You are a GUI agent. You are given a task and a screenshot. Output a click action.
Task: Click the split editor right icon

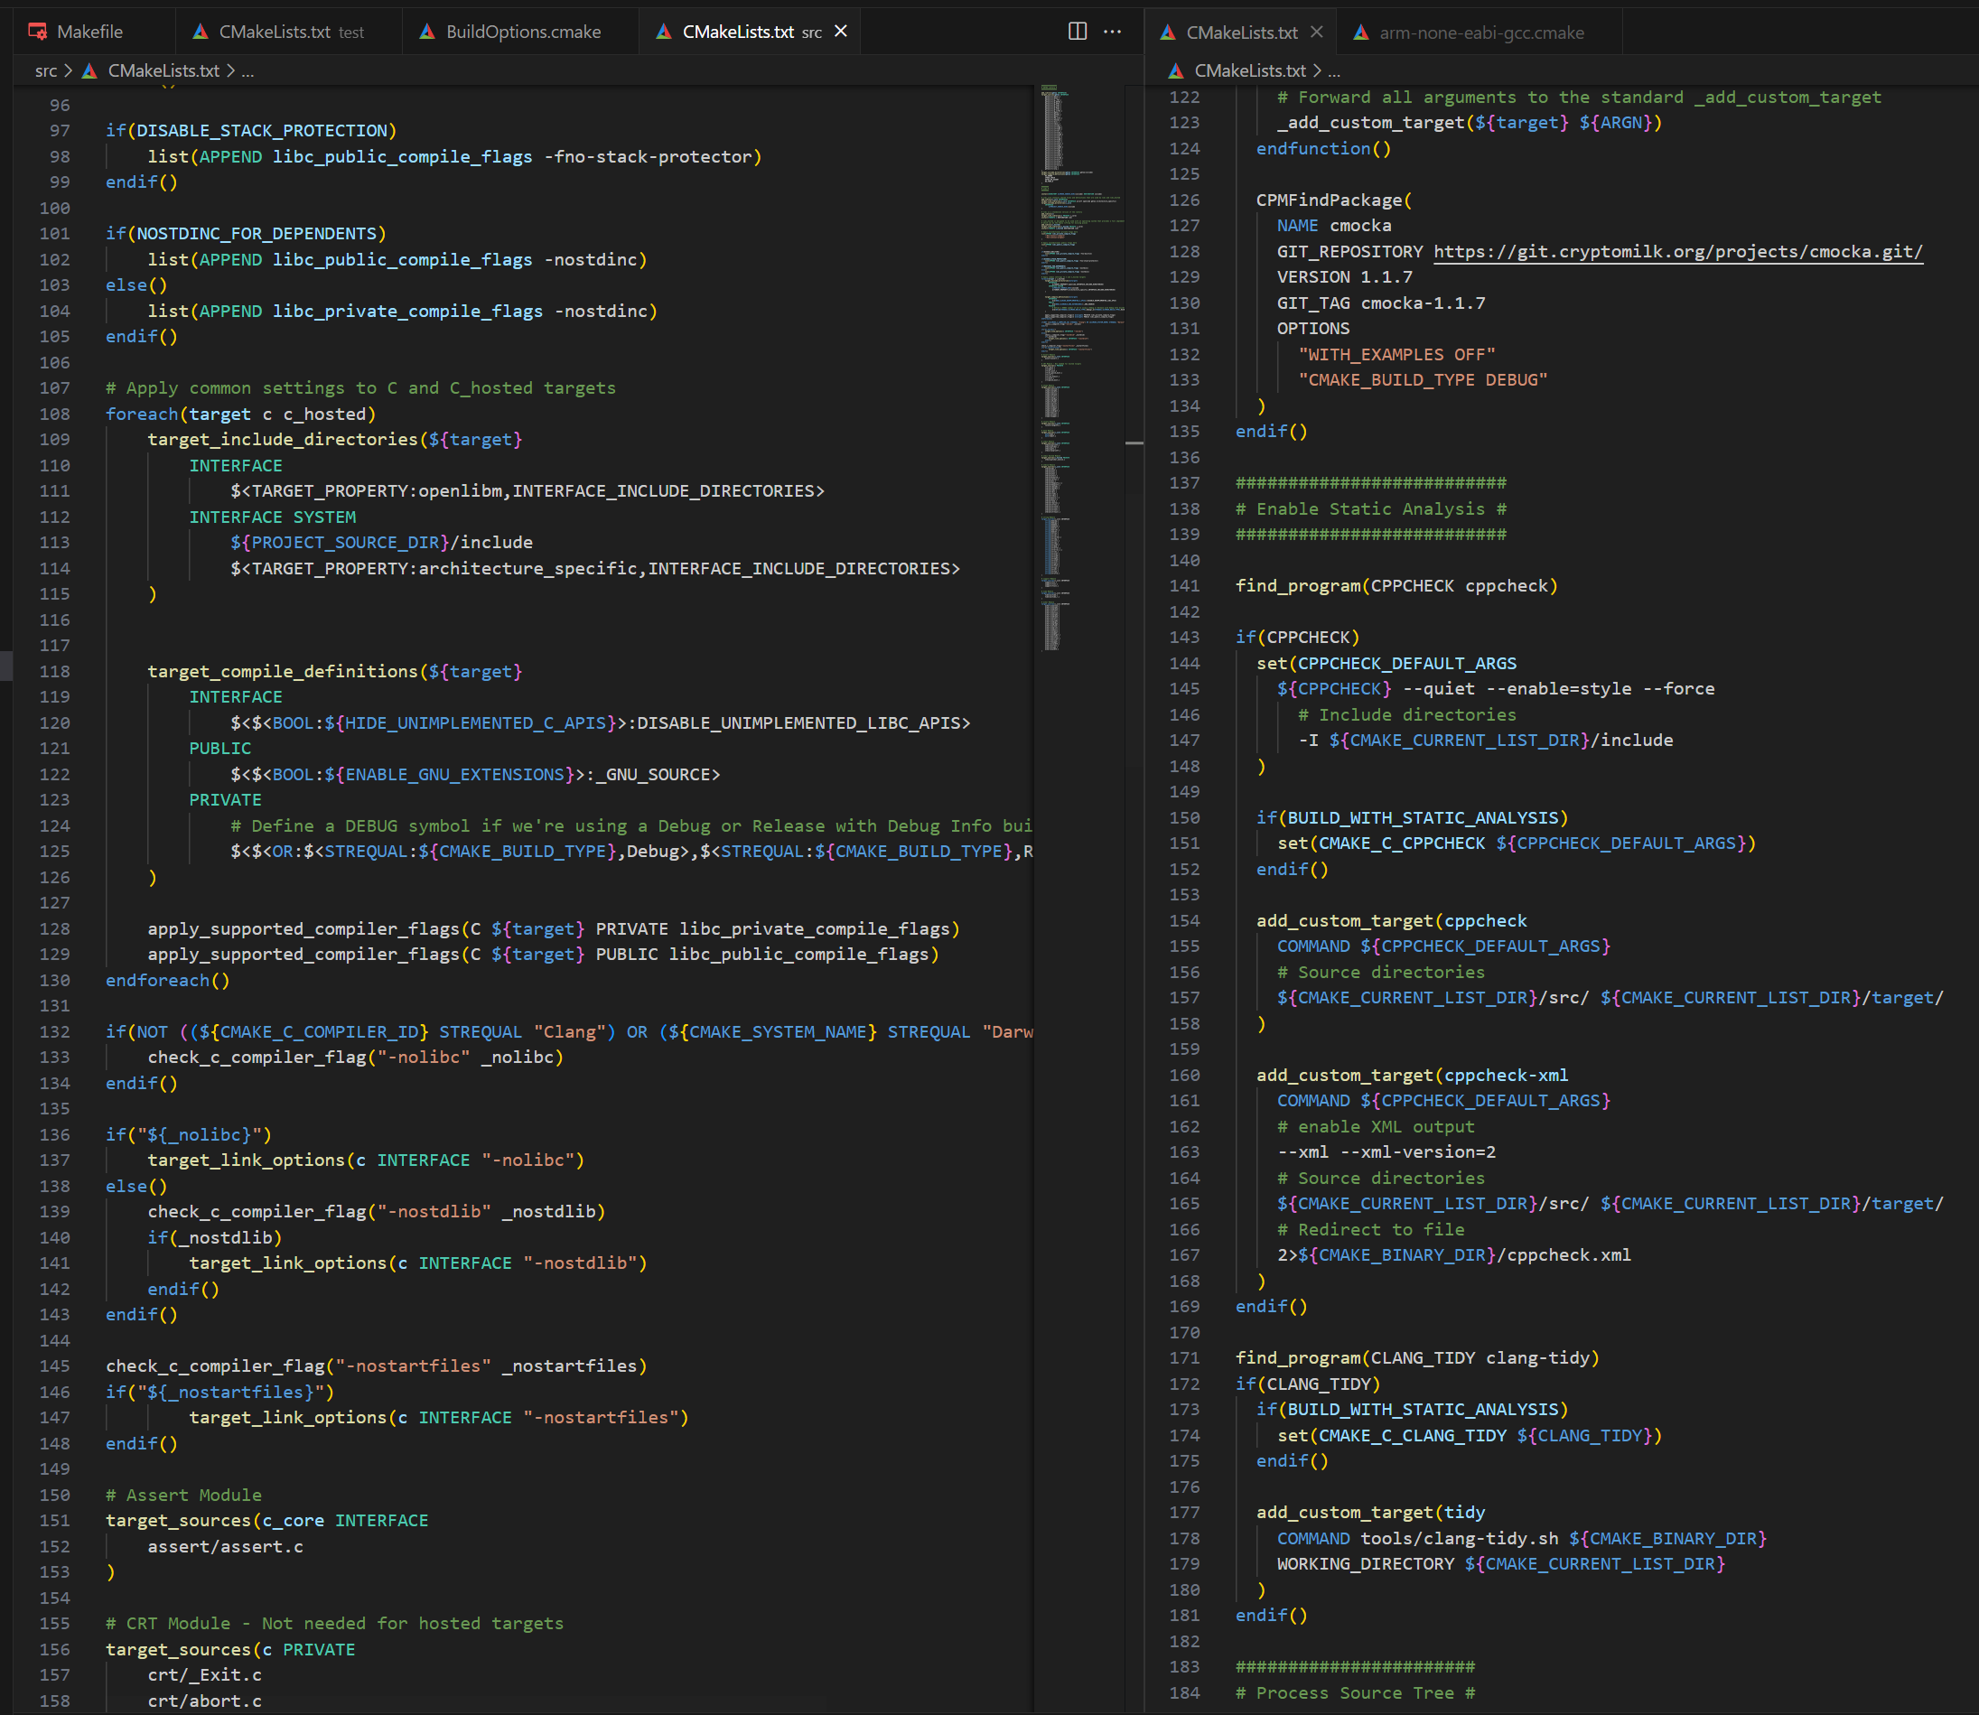(1077, 32)
